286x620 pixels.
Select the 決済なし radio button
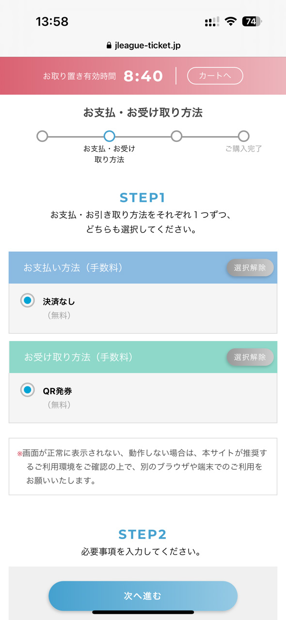(x=28, y=300)
